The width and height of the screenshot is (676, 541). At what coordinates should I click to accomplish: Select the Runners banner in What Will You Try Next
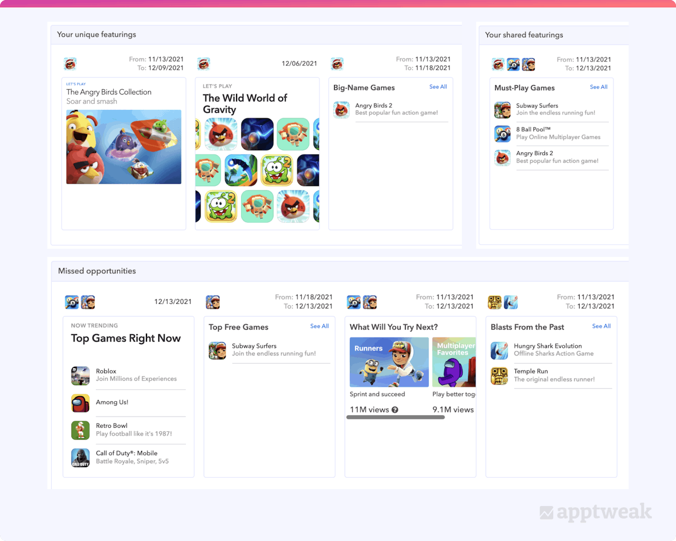click(389, 362)
